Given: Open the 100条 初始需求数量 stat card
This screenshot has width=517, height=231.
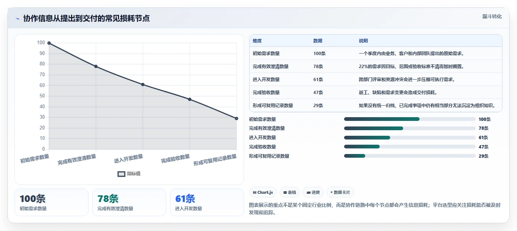Looking at the screenshot, I should tap(51, 202).
